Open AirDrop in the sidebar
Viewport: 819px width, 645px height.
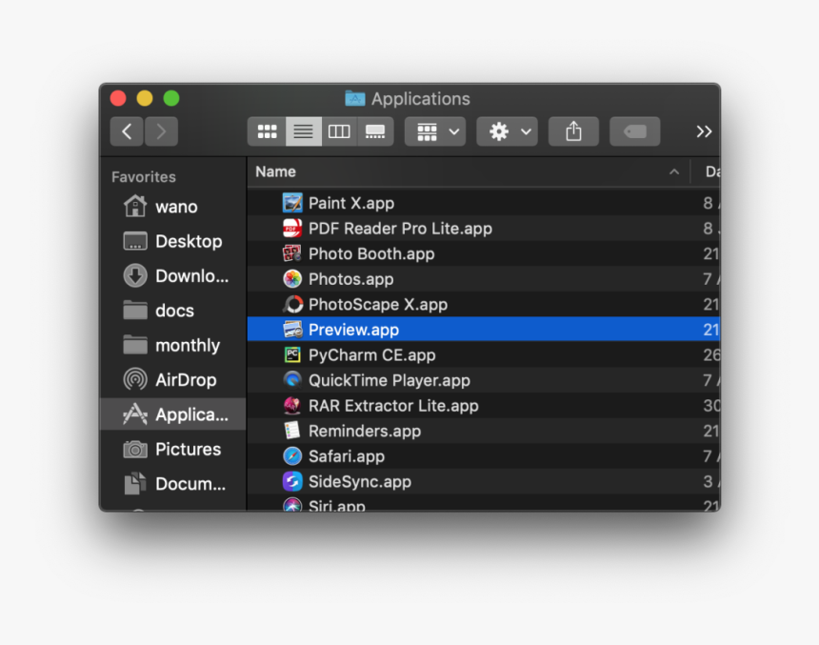click(x=172, y=379)
